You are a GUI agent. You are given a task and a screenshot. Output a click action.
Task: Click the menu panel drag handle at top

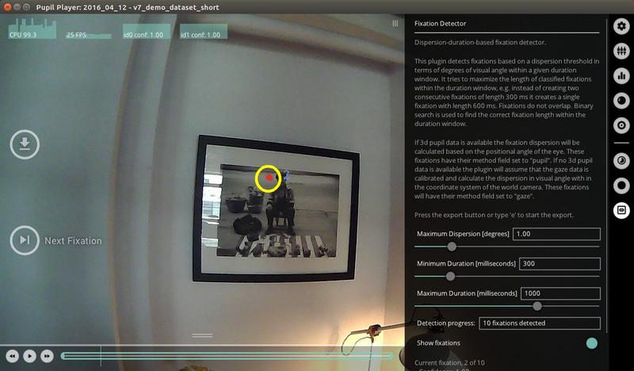point(395,24)
